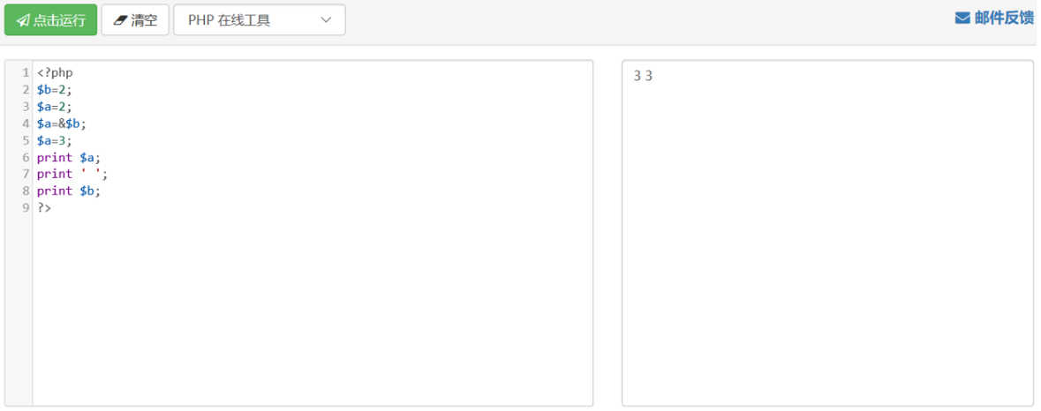
Task: Expand the chevron arrow of language selector
Action: pos(326,20)
